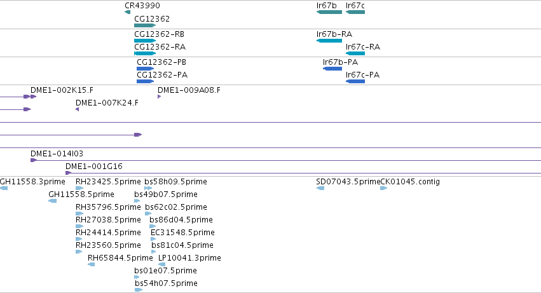Viewport: 541px width, 293px height.
Task: Click the RH65844.5prime EST arrow
Action: 91,264
